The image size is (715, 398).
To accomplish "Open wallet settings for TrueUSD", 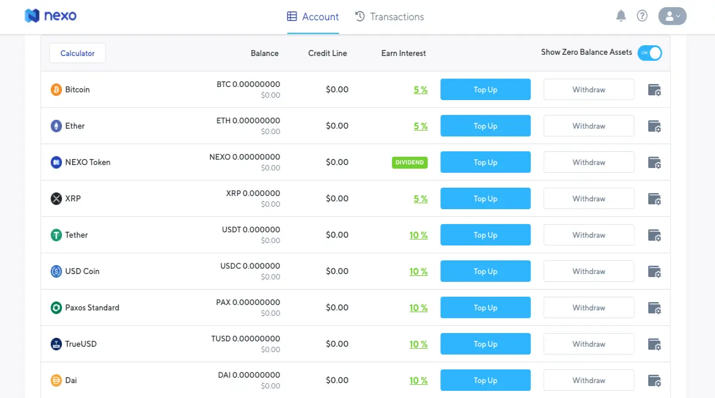I will coord(654,344).
